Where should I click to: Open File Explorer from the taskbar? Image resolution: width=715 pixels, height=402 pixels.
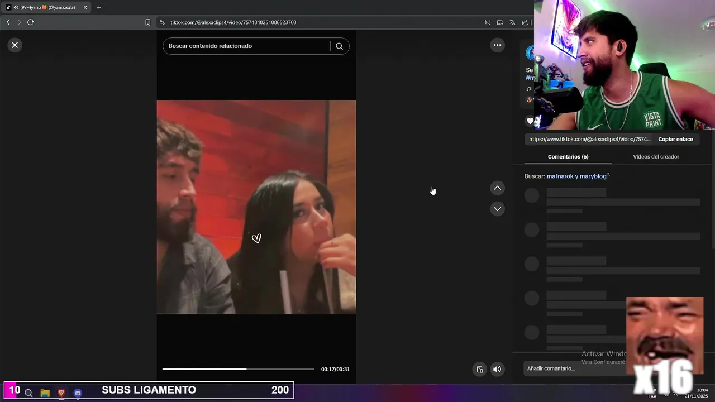pos(45,393)
